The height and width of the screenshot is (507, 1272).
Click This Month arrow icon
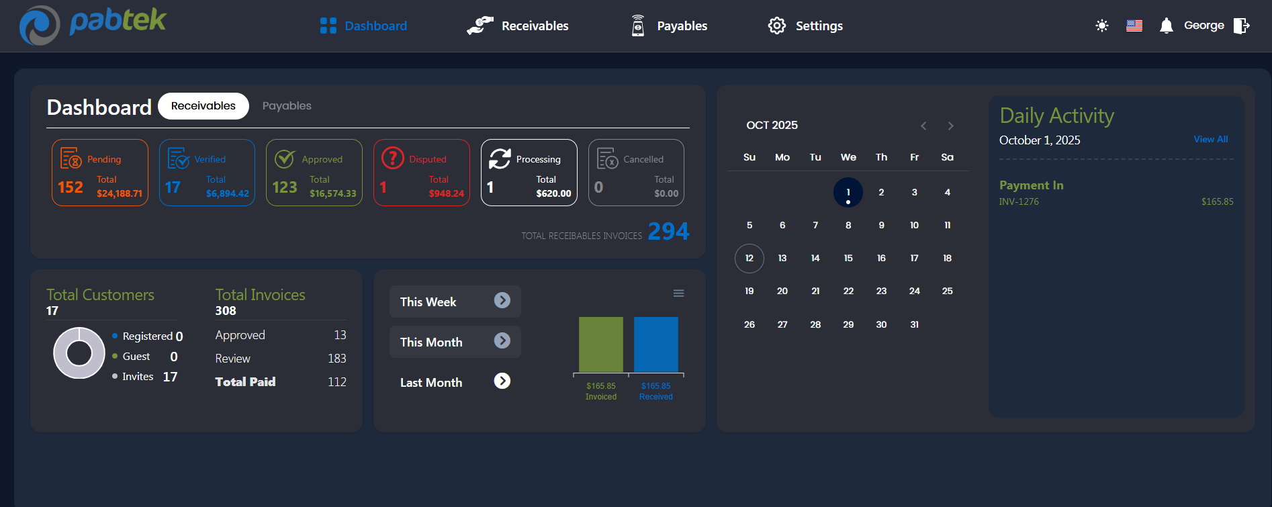coord(502,340)
